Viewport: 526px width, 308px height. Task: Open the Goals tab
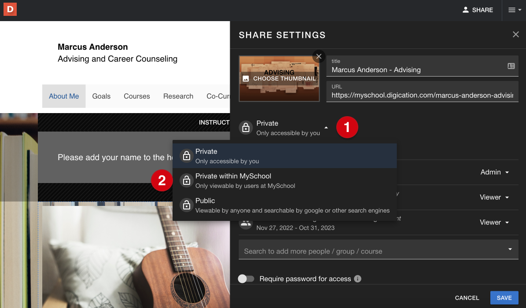[101, 96]
